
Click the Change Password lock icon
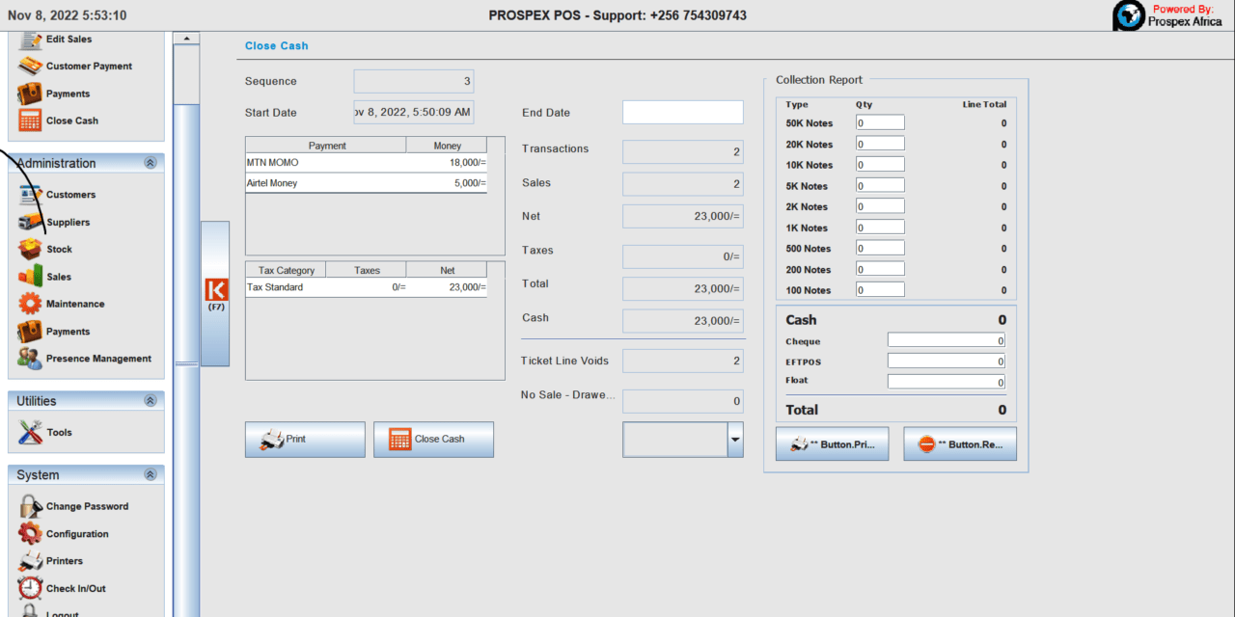pos(31,506)
